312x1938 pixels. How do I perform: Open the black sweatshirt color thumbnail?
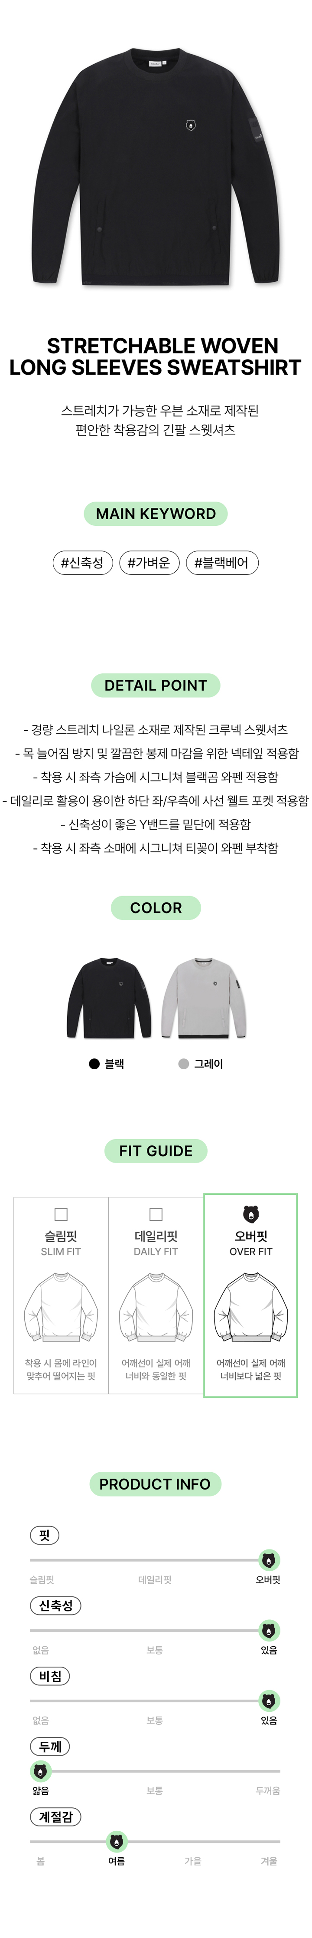click(x=111, y=999)
